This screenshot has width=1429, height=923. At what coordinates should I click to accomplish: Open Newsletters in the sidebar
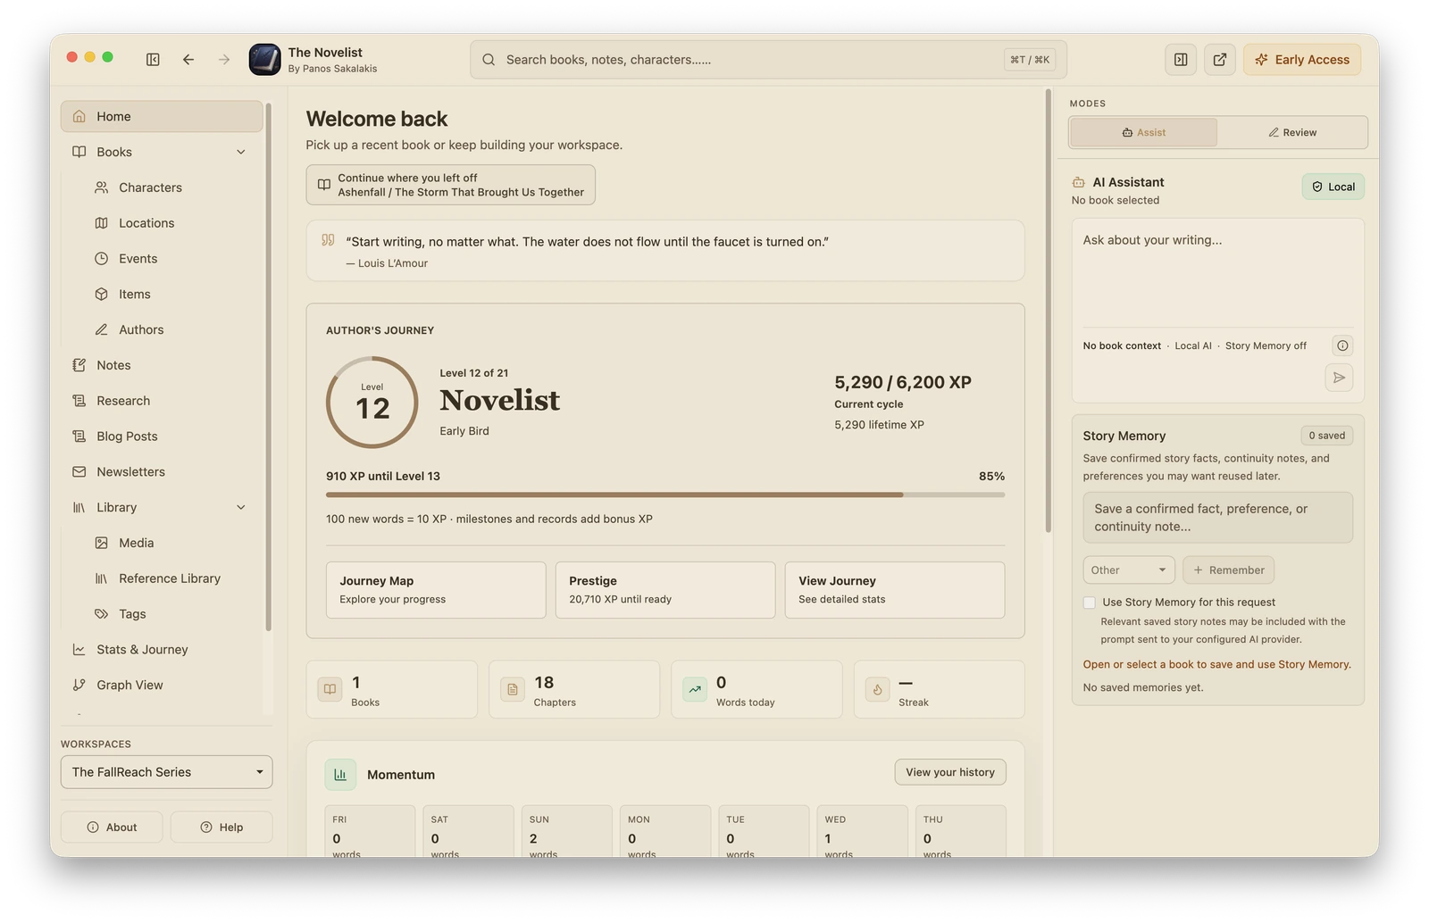[x=162, y=472]
